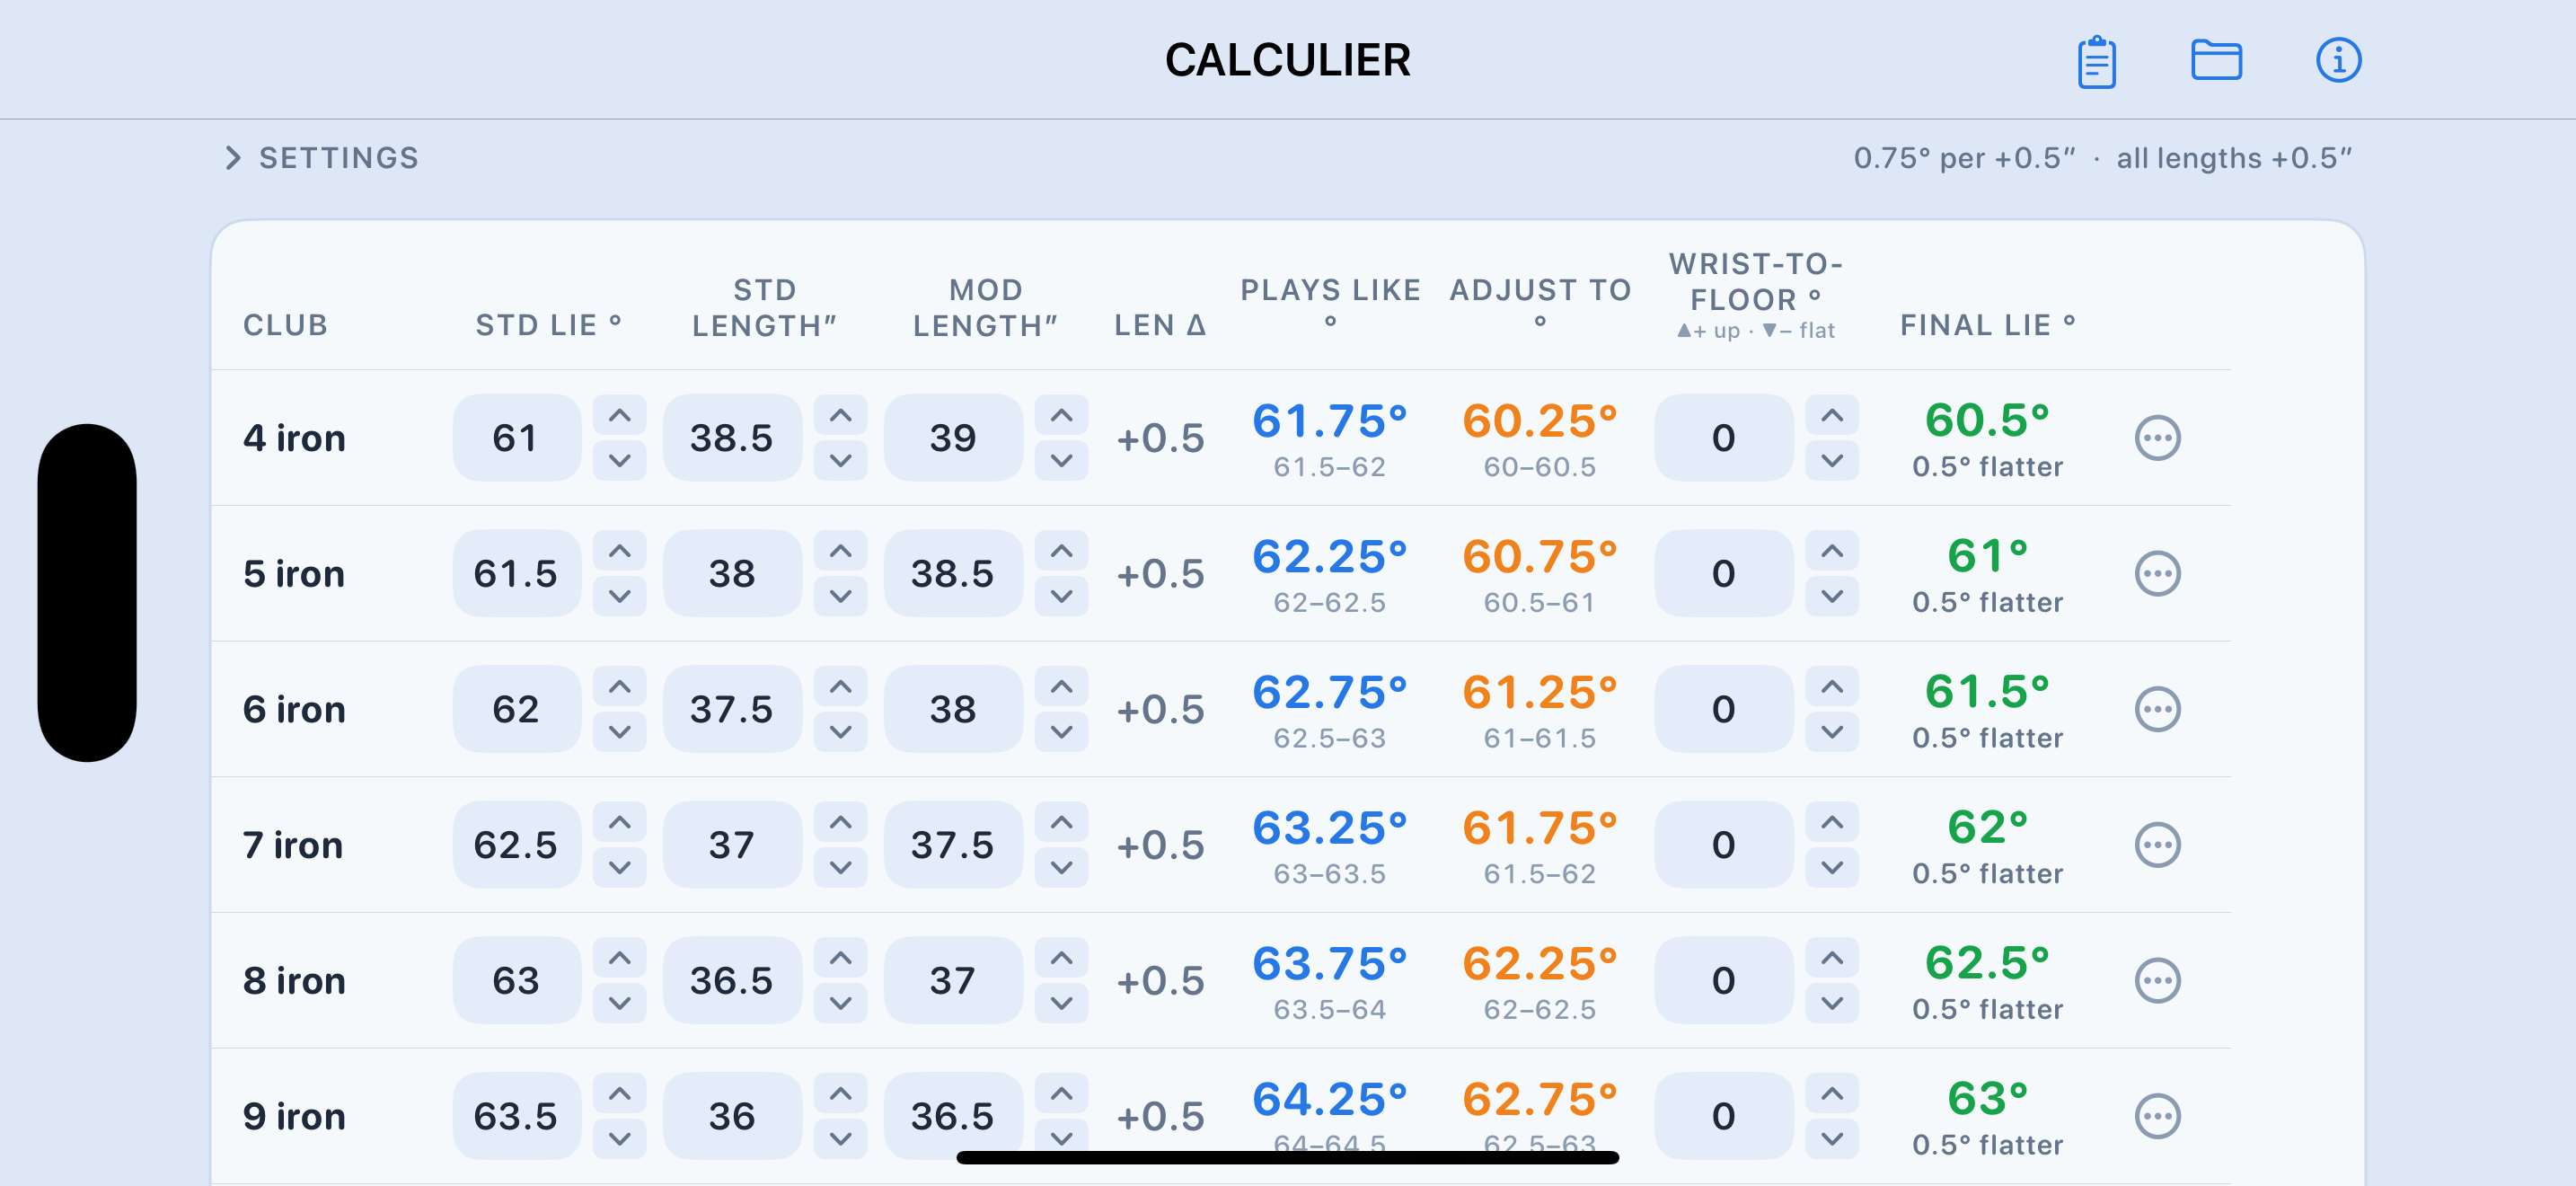Screen dimensions: 2576x1186
Task: Decrease 8 iron wrist-to-floor value
Action: [x=1832, y=1004]
